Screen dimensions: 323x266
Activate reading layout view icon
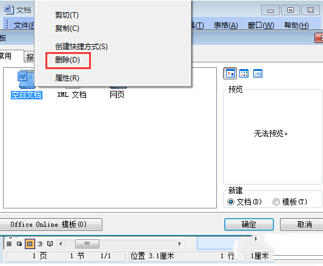tap(50, 244)
